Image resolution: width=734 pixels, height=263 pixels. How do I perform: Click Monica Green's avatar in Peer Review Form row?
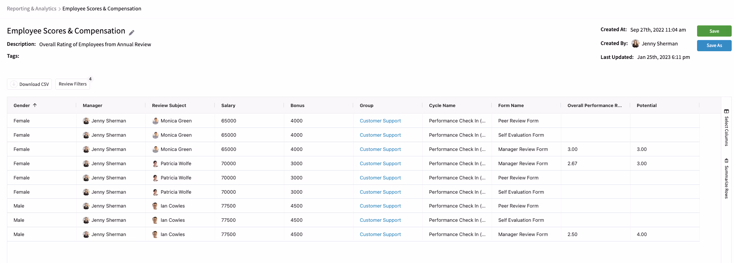155,121
